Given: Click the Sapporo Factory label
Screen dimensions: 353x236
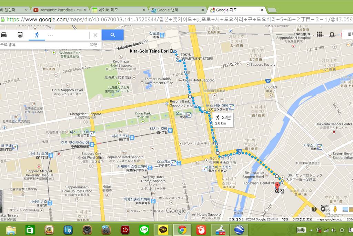Looking at the screenshot, I should tap(263, 65).
